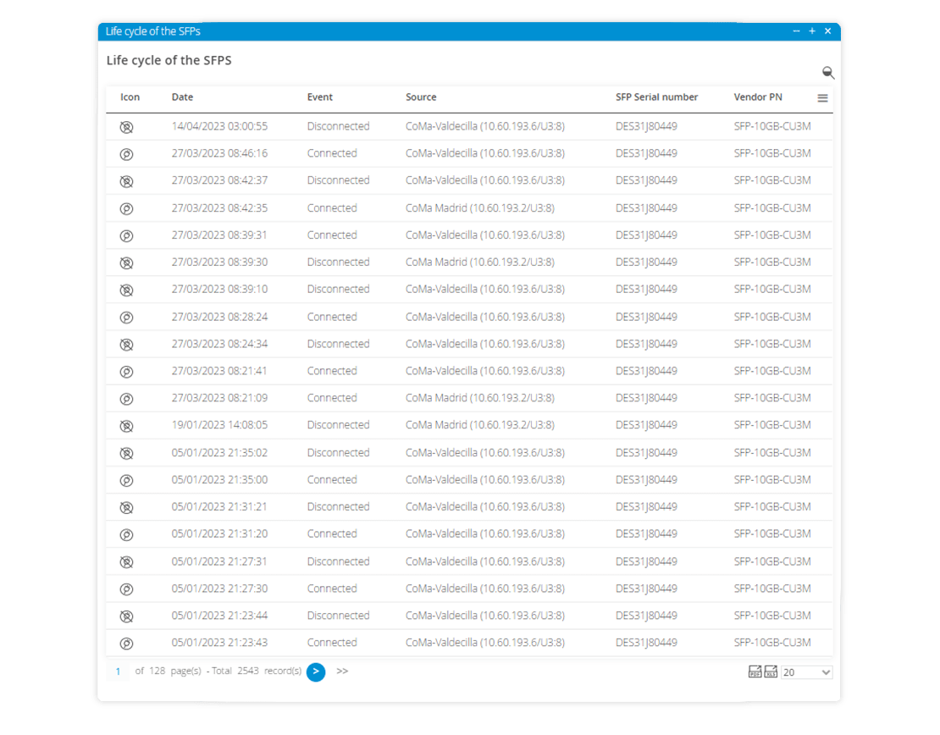Click disconnected icon for 19/01/2023 14:08:05
This screenshot has width=940, height=735.
(x=126, y=426)
